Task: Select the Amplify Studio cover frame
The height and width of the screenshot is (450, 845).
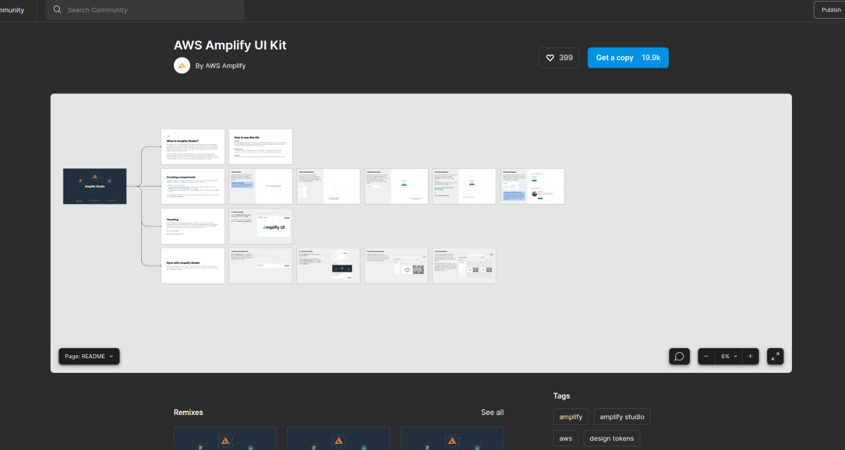Action: 95,186
